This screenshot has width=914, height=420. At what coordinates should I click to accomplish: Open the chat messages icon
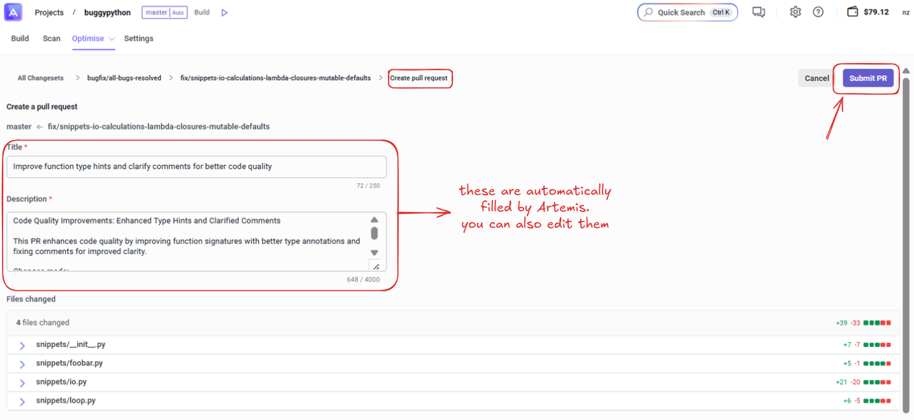(x=758, y=12)
